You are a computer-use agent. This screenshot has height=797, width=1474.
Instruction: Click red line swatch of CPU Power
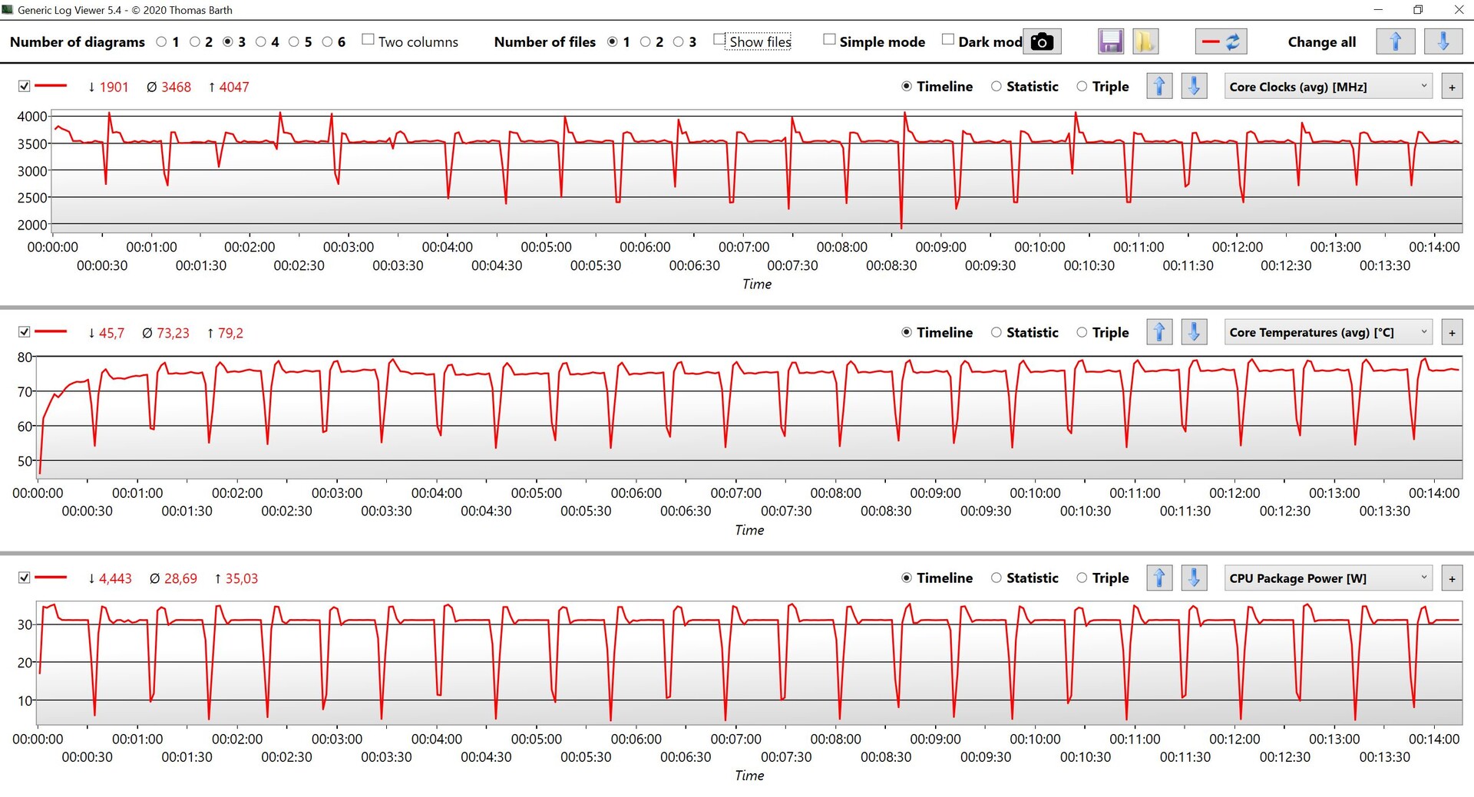click(x=51, y=577)
